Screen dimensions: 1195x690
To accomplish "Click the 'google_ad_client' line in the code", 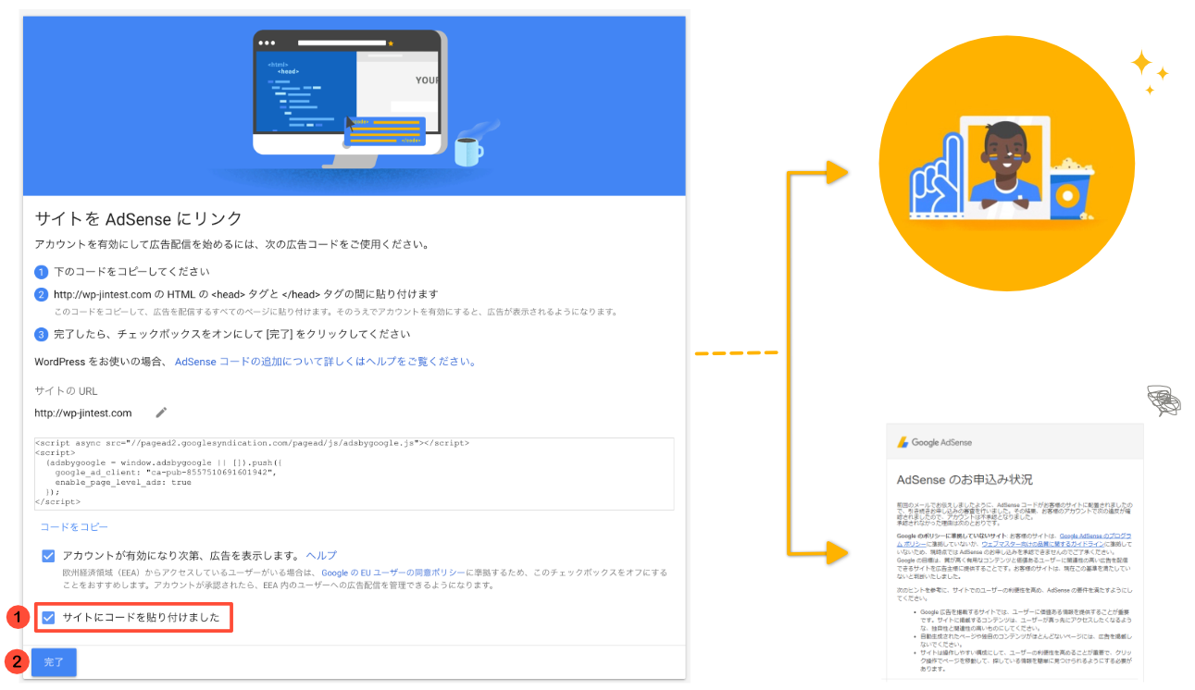I will coord(166,472).
